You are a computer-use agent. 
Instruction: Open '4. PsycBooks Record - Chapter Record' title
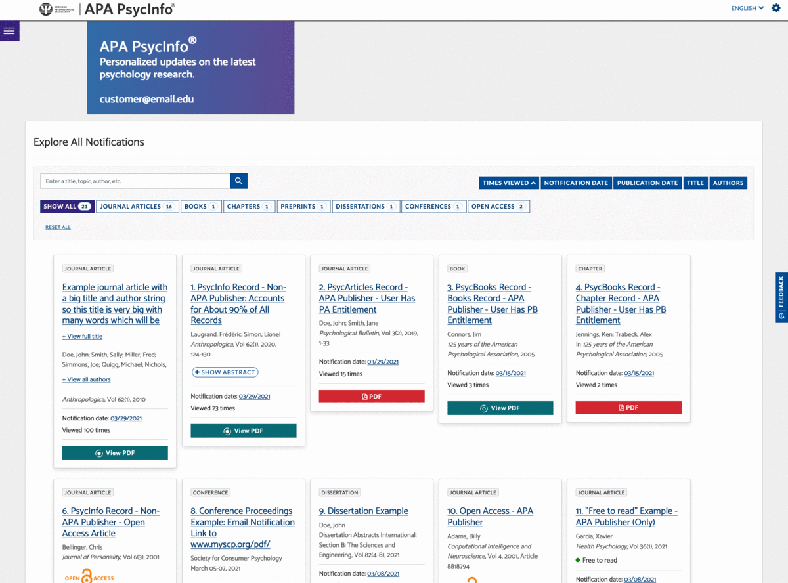[x=621, y=304]
